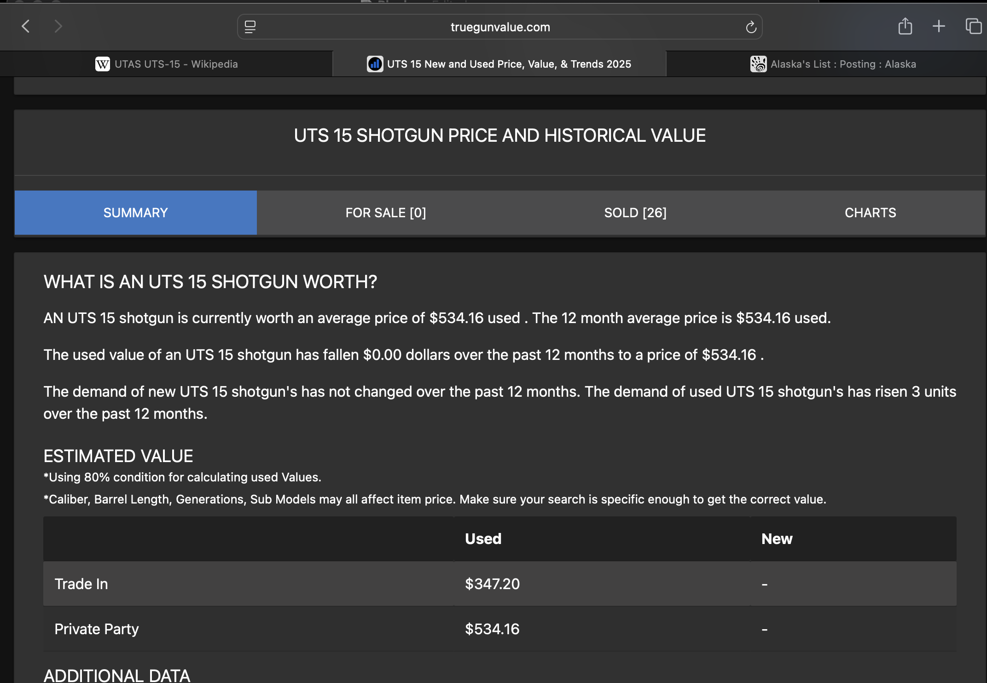
Task: Open page settings icon in address bar
Action: click(x=250, y=27)
